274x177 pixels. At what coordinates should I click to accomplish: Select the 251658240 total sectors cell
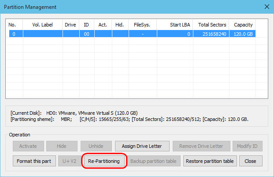point(211,34)
